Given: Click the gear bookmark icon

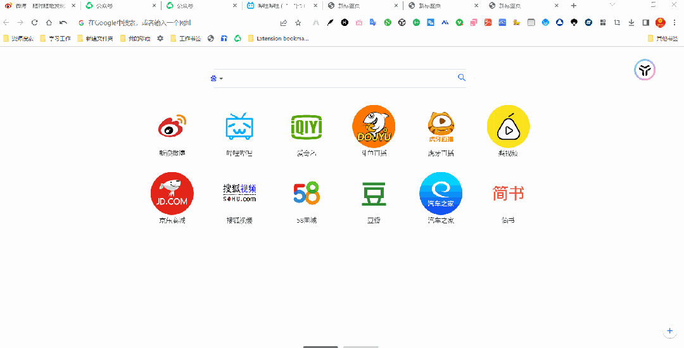Looking at the screenshot, I should (160, 39).
